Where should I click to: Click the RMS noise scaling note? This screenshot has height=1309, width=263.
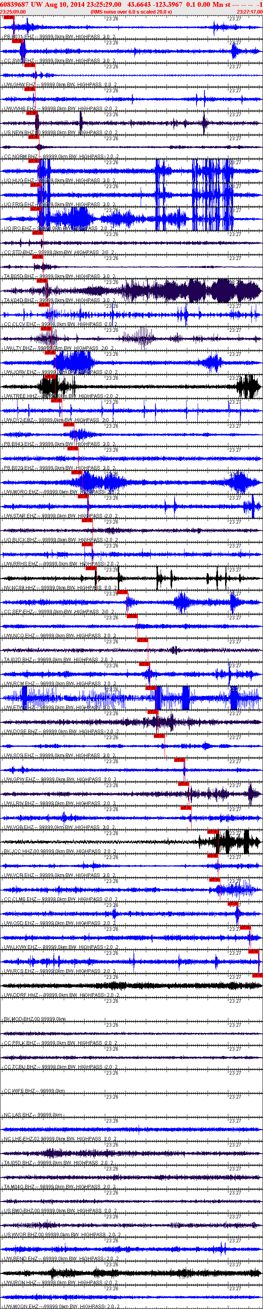(x=131, y=12)
